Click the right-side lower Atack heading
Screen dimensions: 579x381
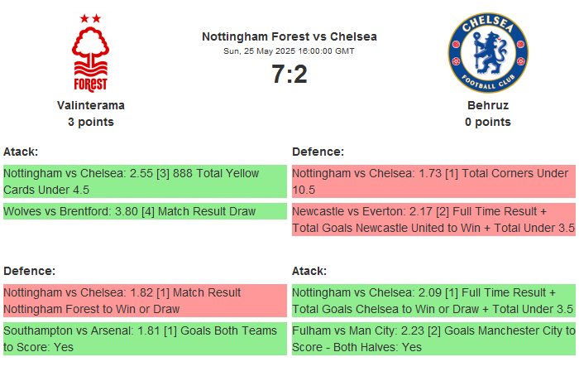(x=309, y=271)
